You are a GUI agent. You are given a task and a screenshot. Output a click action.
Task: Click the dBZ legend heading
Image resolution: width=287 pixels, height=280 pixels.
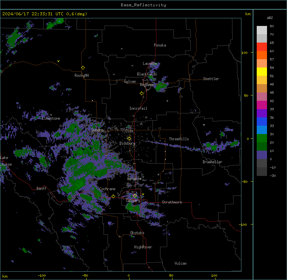(270, 18)
